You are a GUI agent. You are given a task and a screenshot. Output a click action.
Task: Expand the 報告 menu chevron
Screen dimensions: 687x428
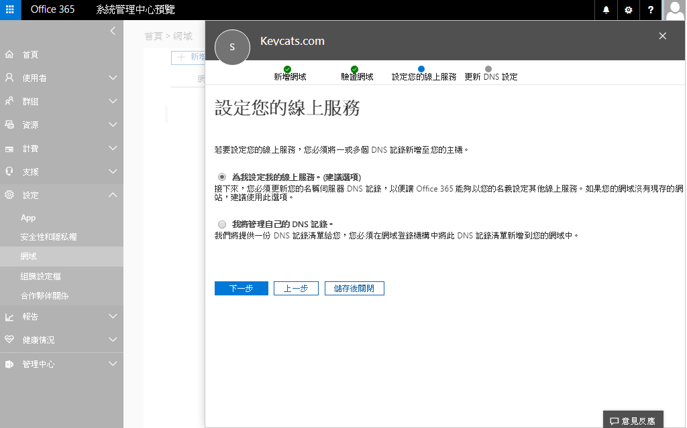113,316
